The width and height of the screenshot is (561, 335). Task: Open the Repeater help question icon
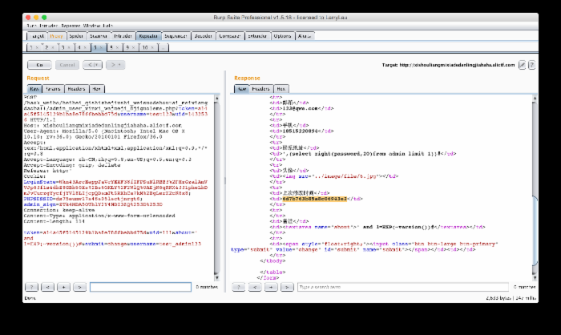[x=531, y=64]
